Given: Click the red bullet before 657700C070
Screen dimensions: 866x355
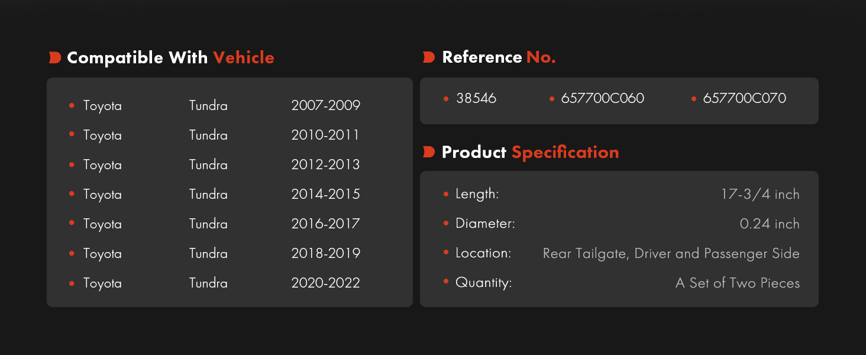Looking at the screenshot, I should tap(694, 99).
